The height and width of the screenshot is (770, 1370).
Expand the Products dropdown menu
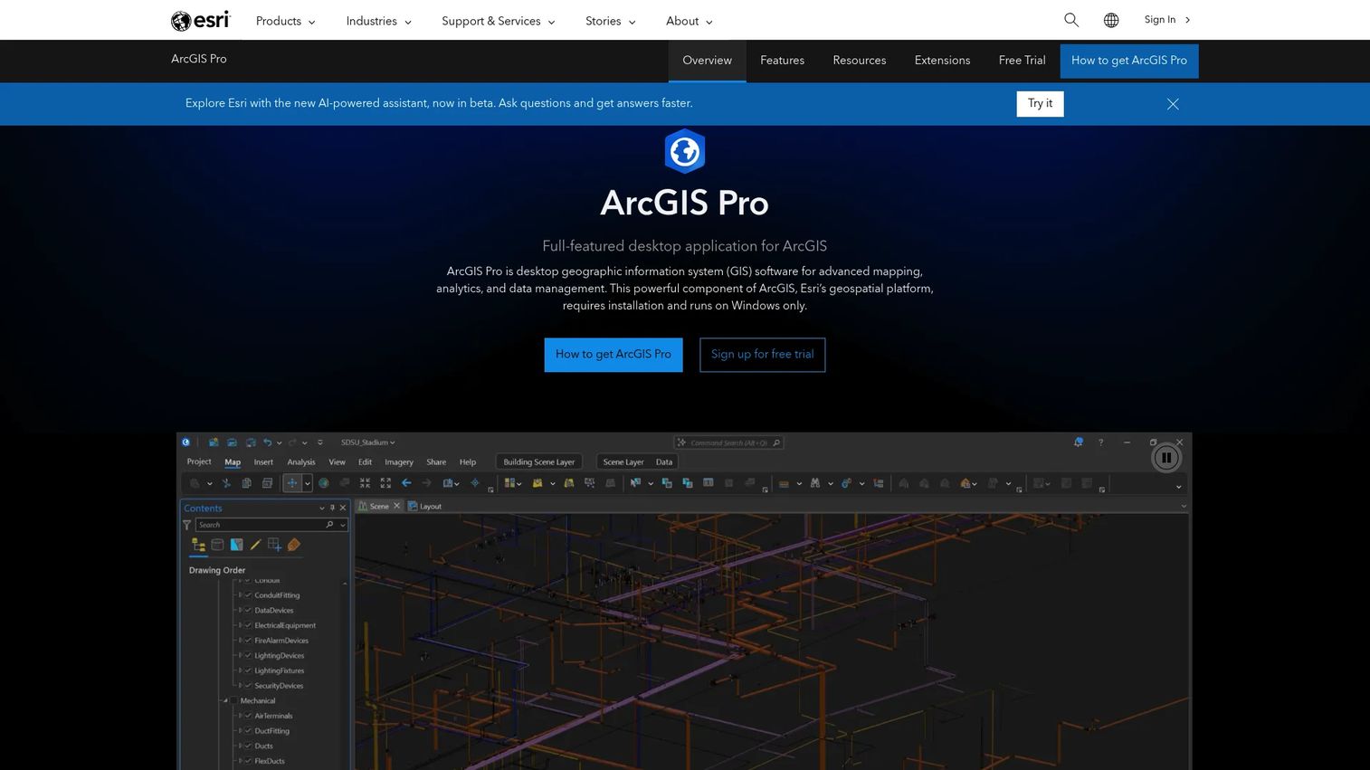point(285,21)
